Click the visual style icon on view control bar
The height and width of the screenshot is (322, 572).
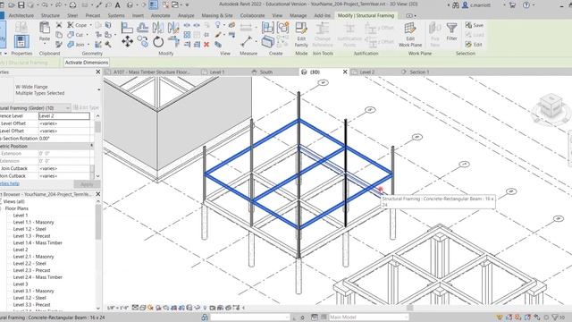click(x=143, y=308)
